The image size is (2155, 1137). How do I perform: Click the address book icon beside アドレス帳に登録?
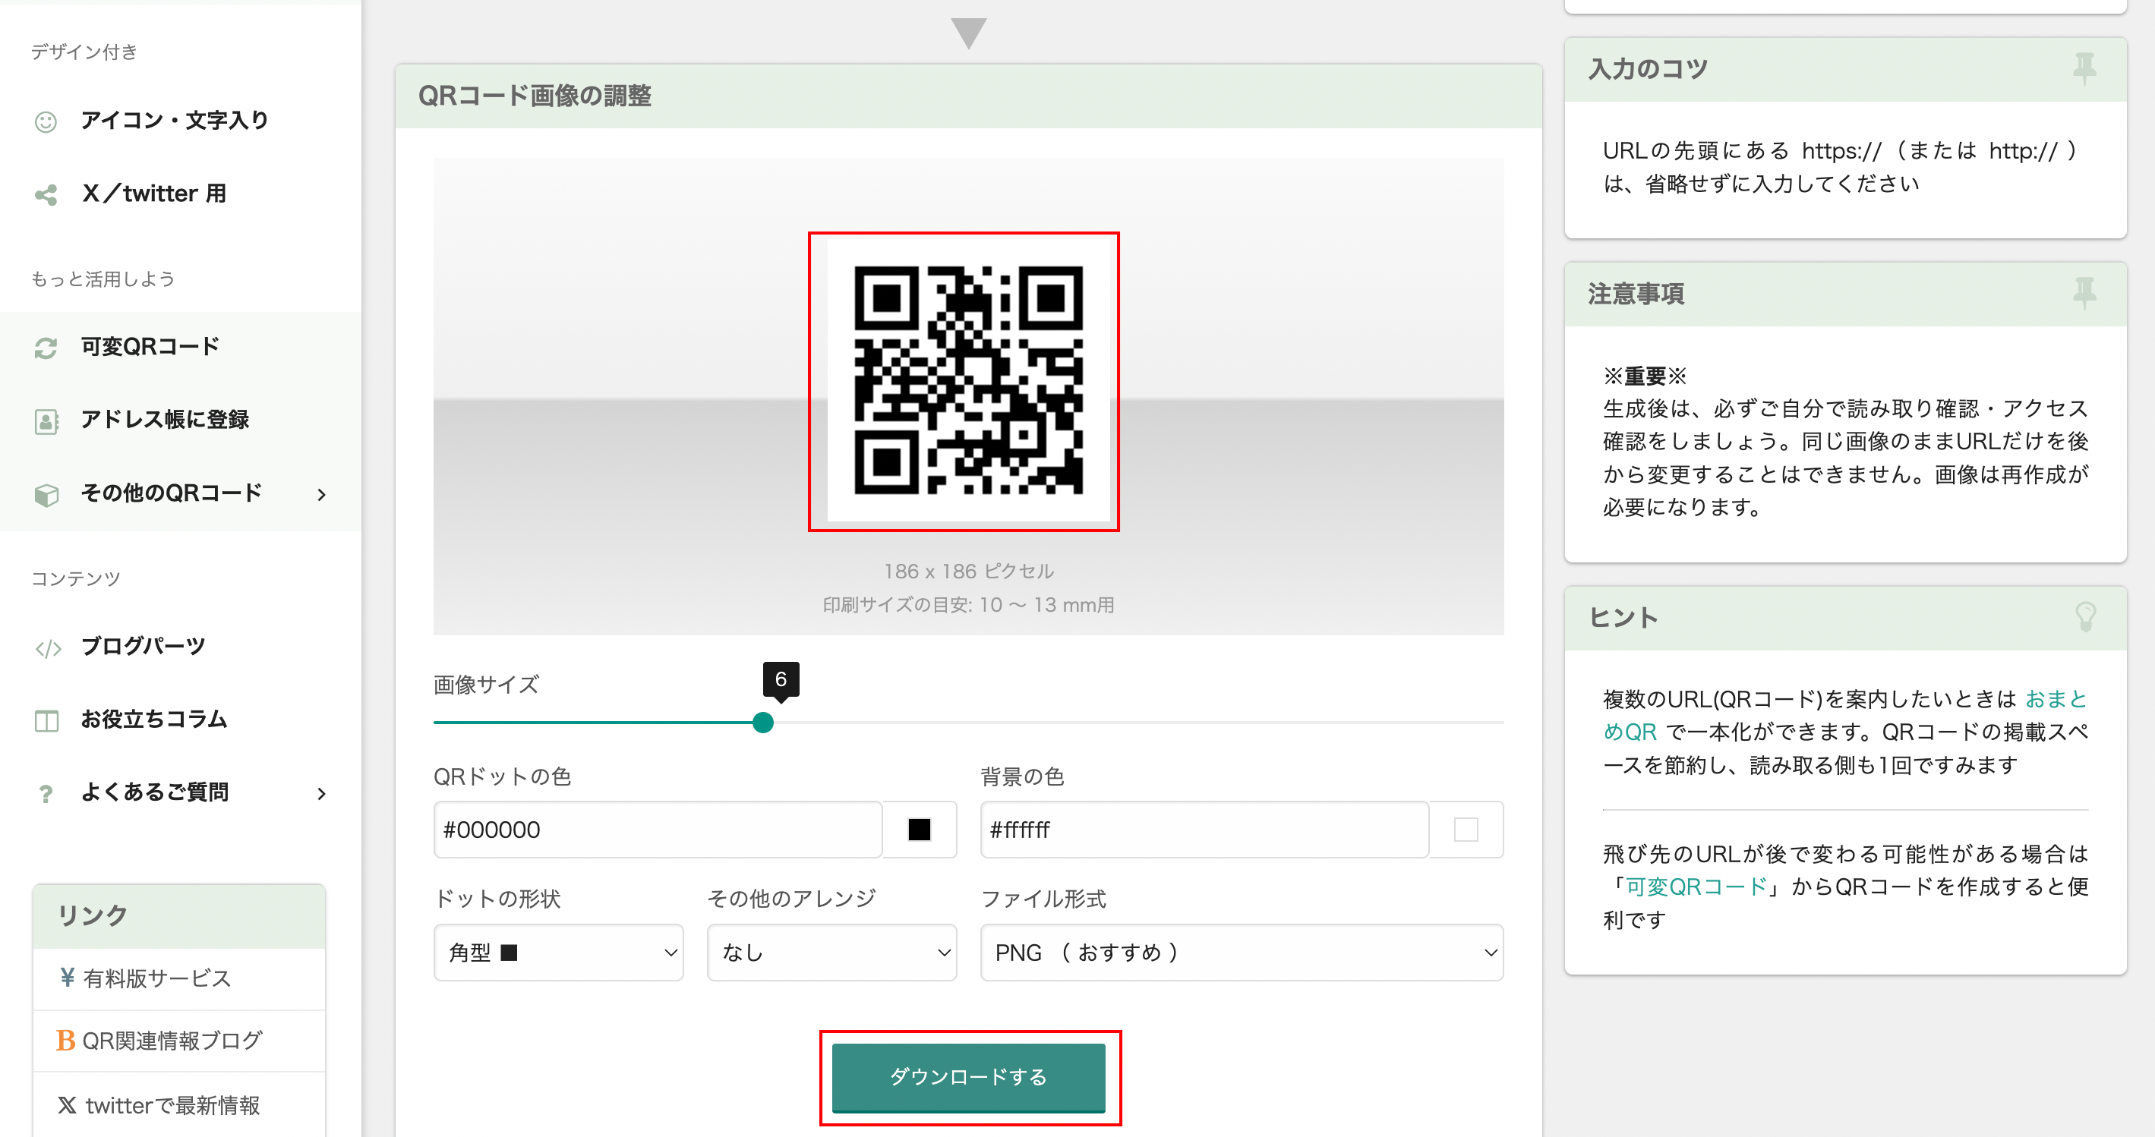tap(46, 421)
